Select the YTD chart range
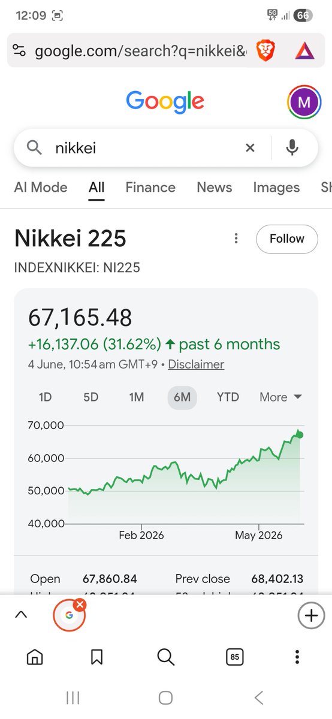 click(x=228, y=397)
